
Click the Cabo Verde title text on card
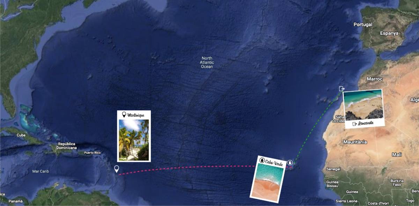tap(274, 163)
